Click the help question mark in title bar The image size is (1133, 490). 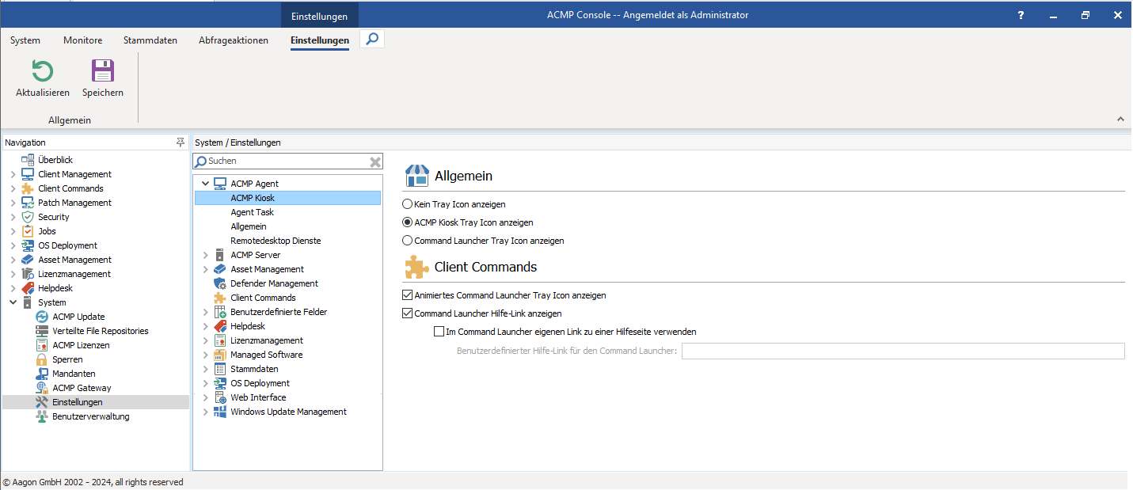click(x=1020, y=14)
